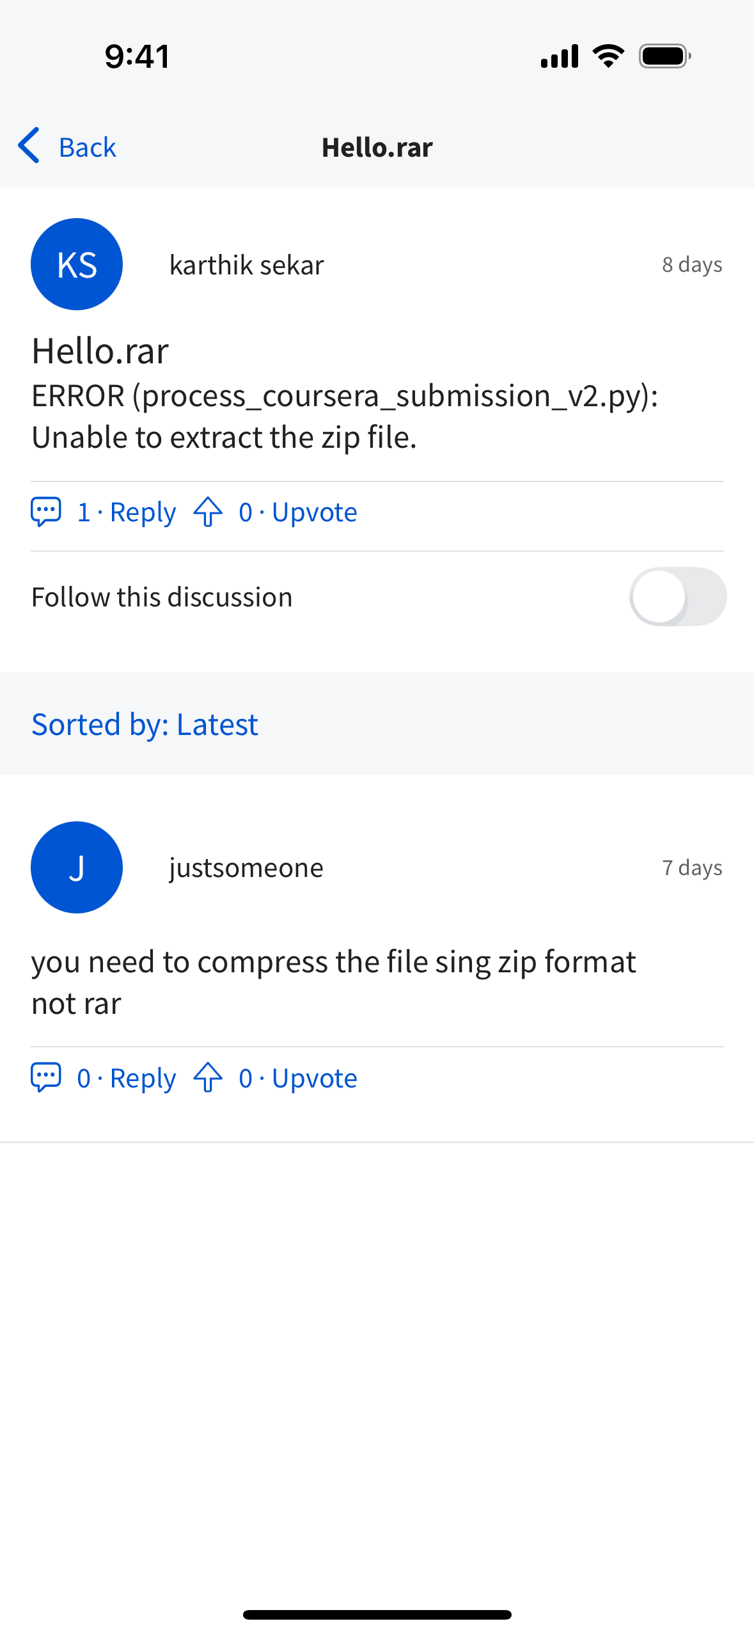Click the upvote arrow icon on Hello.rar post
The height and width of the screenshot is (1635, 754).
coord(207,511)
